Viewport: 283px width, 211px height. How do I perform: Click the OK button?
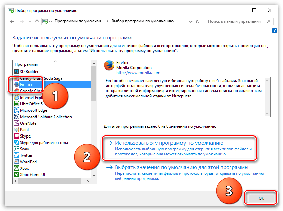coord(261,198)
